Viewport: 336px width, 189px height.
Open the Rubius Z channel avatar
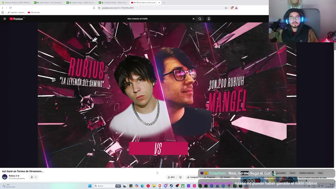point(5,177)
